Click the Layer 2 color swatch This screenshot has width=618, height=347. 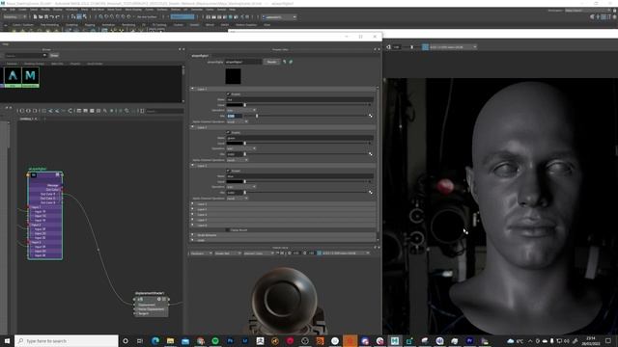pos(235,144)
